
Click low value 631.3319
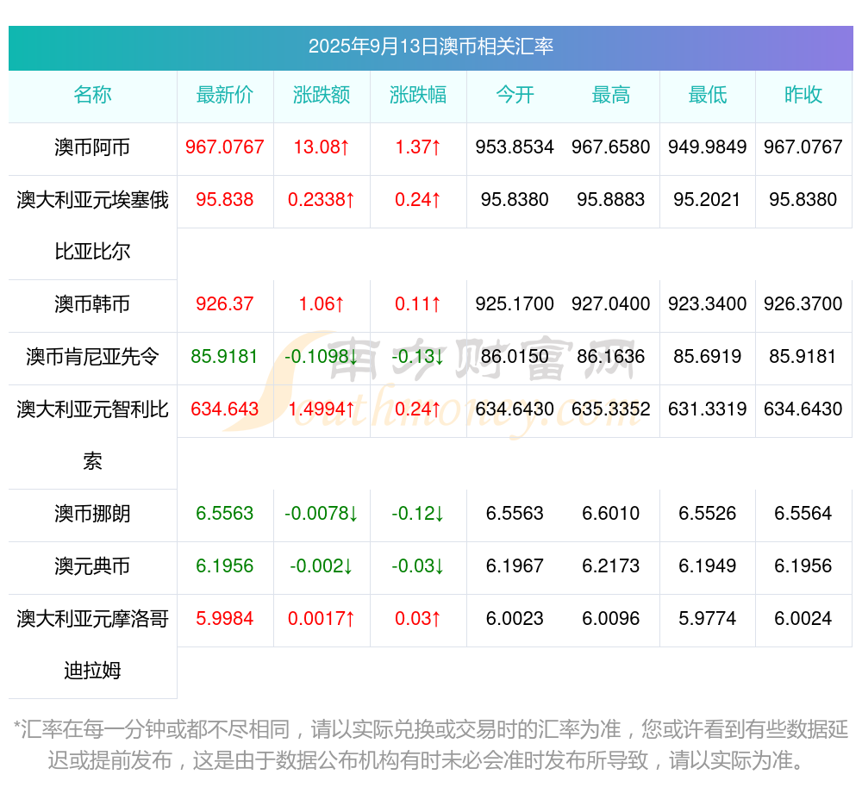point(708,409)
